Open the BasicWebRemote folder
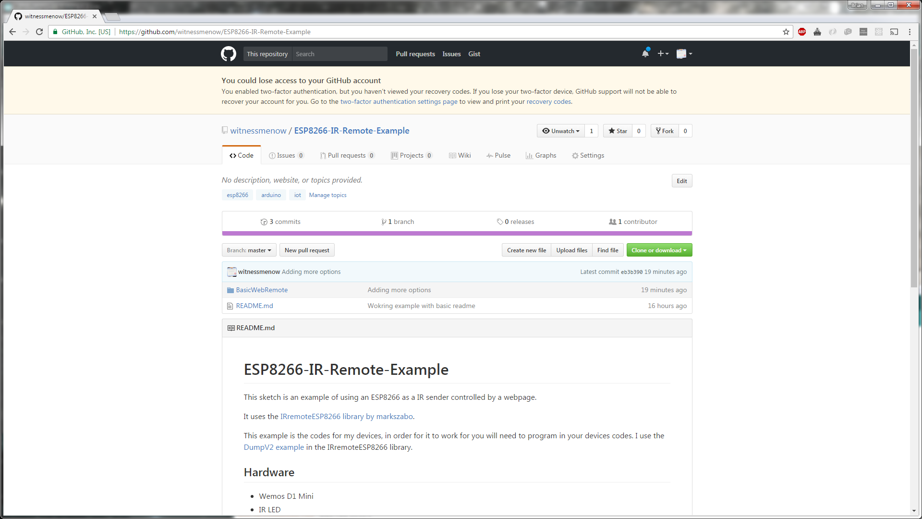The height and width of the screenshot is (519, 922). [262, 290]
